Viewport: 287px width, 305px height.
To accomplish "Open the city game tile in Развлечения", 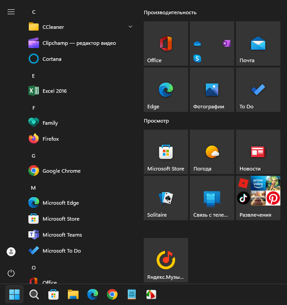I will pos(258,198).
